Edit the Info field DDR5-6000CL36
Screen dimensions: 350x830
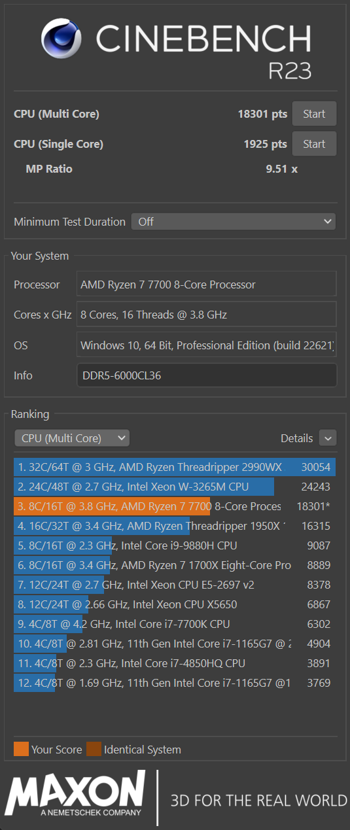[x=207, y=375]
